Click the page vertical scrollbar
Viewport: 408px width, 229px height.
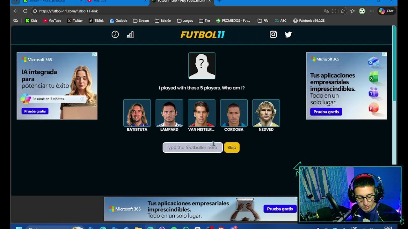(394, 64)
